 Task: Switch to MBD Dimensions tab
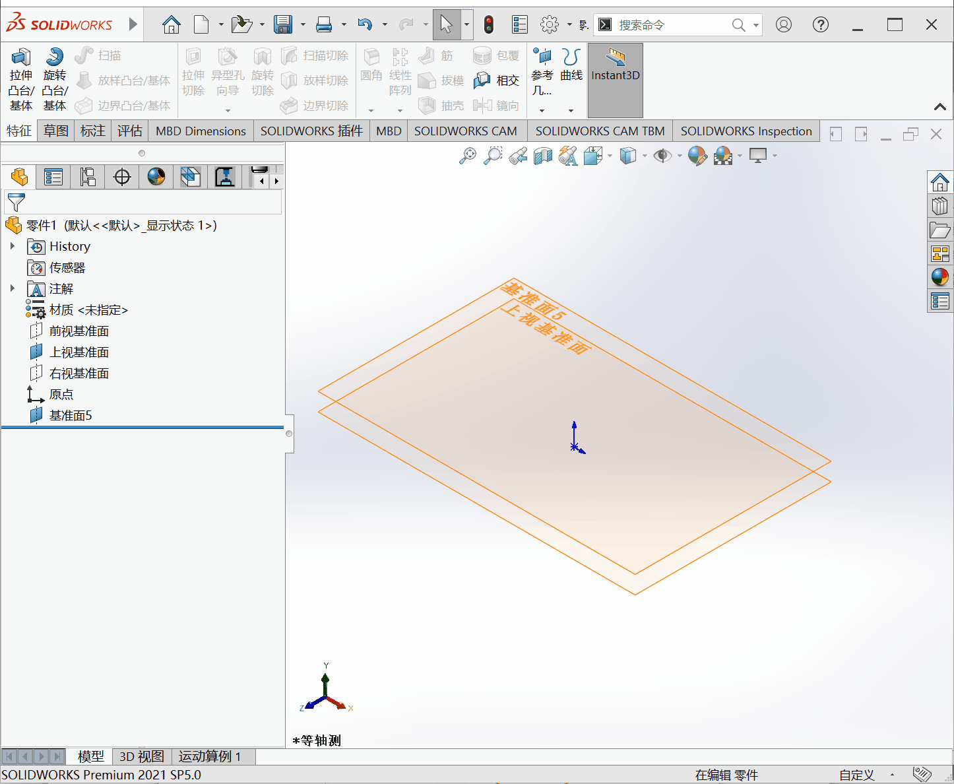(x=201, y=131)
